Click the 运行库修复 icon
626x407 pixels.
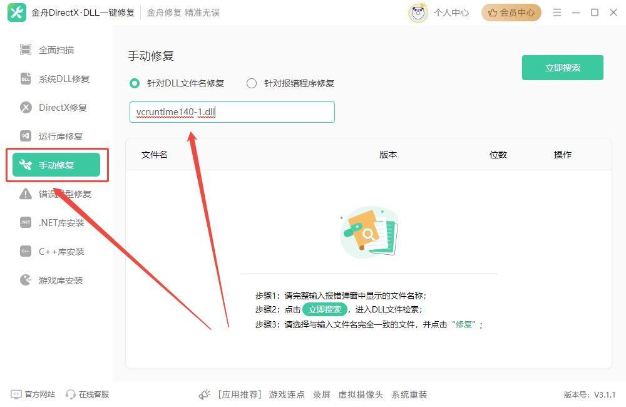point(26,137)
